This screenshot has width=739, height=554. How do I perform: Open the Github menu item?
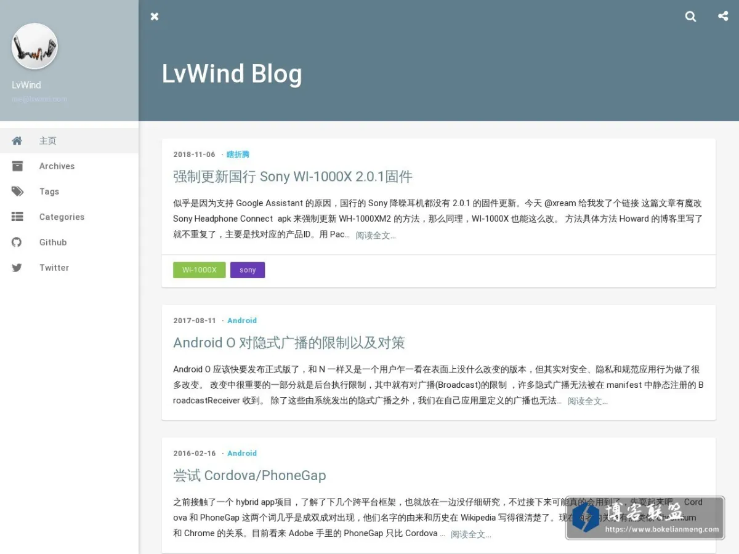tap(69, 242)
